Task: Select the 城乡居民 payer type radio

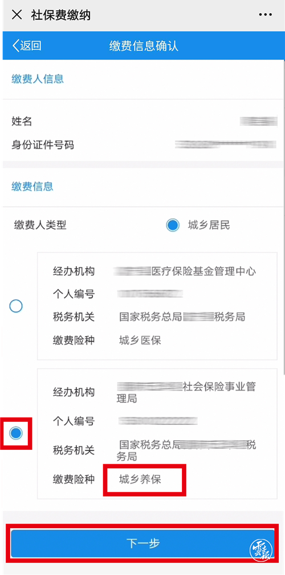Action: [x=172, y=225]
